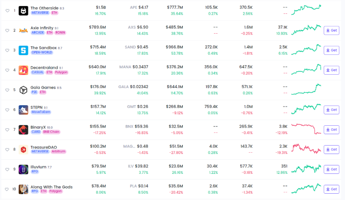345x200 pixels.
Task: Add Illuvium to favorites via heart
Action: pyautogui.click(x=7, y=169)
